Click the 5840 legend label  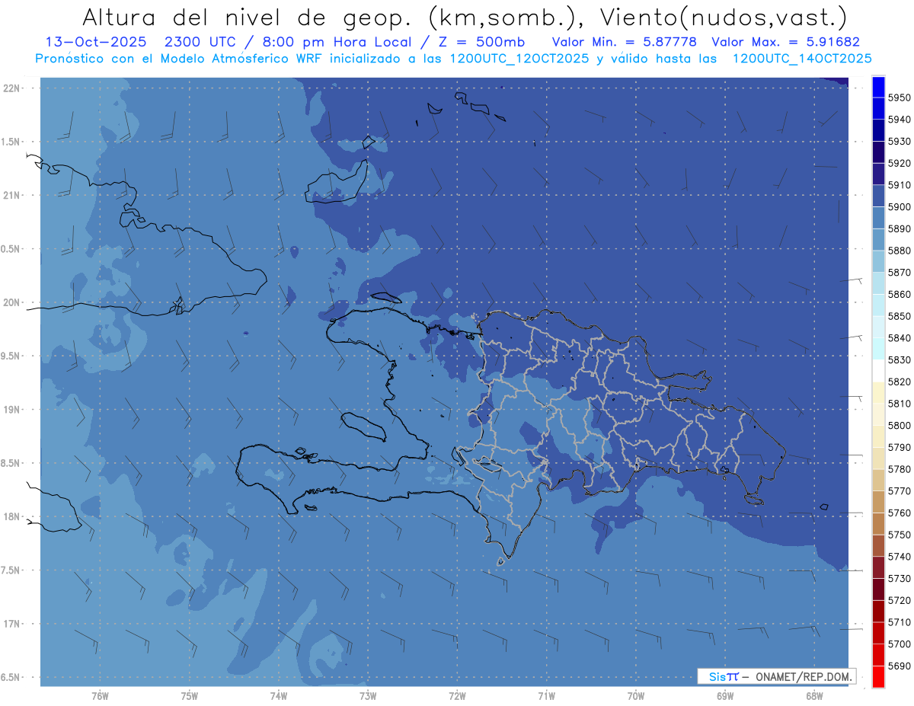899,338
